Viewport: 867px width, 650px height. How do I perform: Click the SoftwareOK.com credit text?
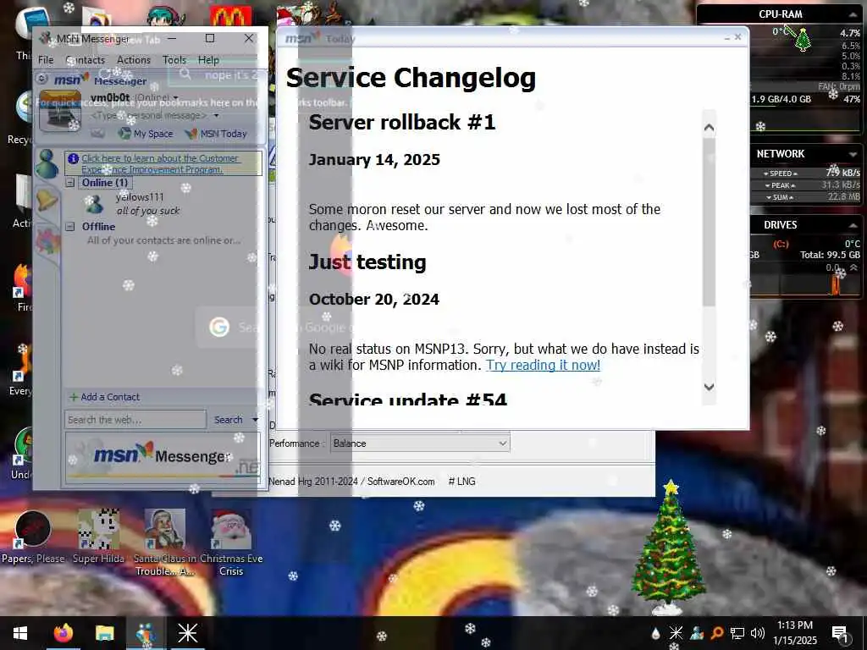400,482
